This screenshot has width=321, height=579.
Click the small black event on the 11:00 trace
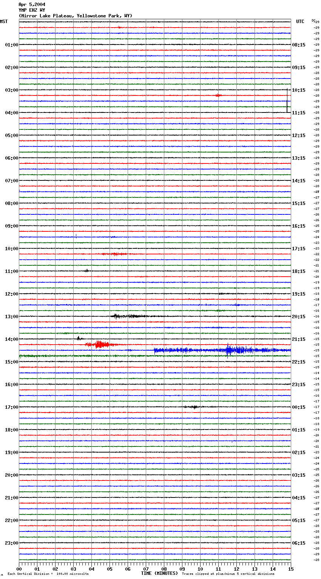(86, 271)
